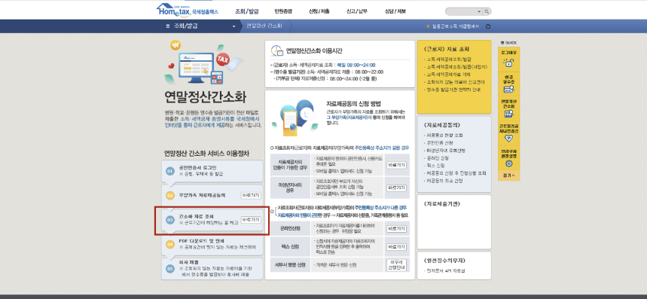Image resolution: width=647 pixels, height=299 pixels.
Task: Expand the 일용근로소득 지급명세서 notice chevron
Action: (488, 26)
